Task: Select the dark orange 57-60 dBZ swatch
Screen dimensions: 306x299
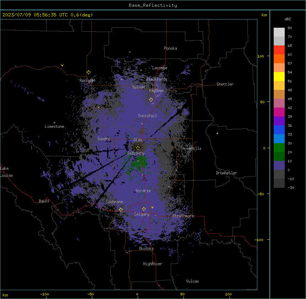Action: (x=279, y=59)
